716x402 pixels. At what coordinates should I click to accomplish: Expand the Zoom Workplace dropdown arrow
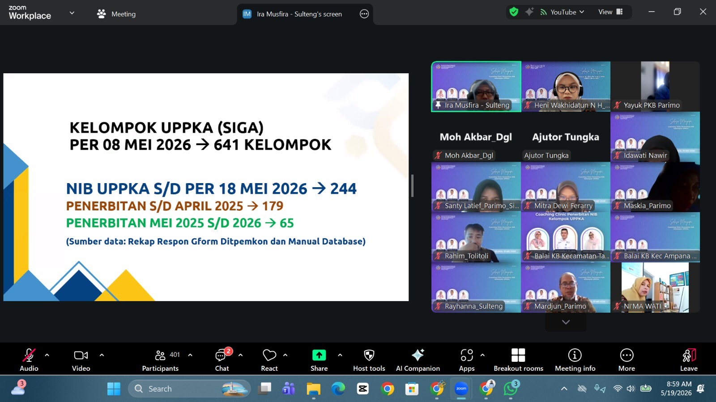(72, 13)
